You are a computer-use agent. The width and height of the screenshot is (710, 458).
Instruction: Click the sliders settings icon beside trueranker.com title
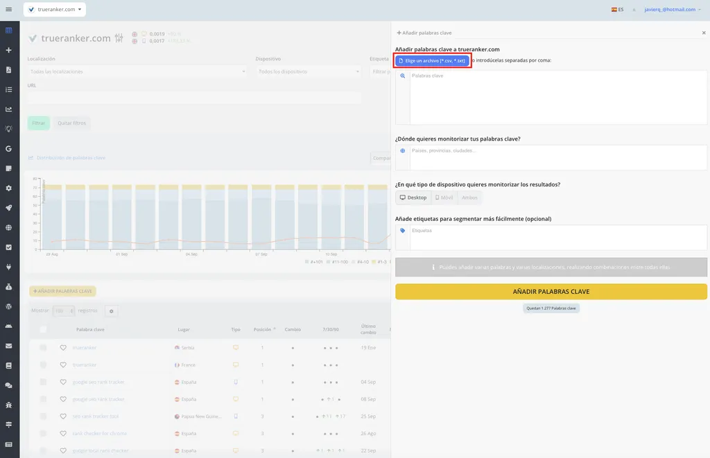(x=119, y=38)
